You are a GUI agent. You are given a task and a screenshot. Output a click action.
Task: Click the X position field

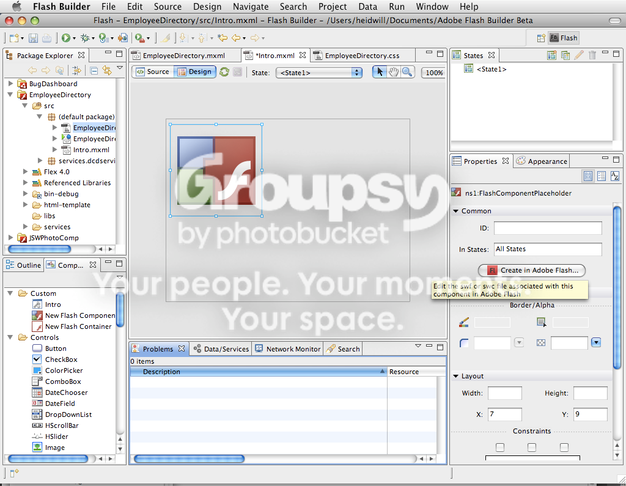[x=504, y=414]
